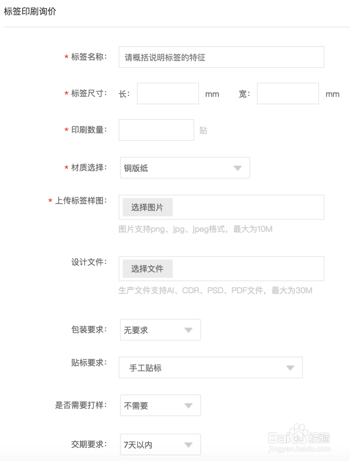350x461 pixels.
Task: Expand the 交期要求 7天以内 dropdown
Action: pyautogui.click(x=160, y=445)
